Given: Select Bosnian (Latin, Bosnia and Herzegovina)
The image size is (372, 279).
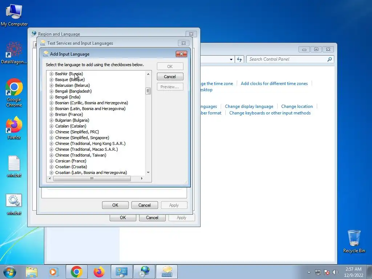Looking at the screenshot, I should click(90, 109).
